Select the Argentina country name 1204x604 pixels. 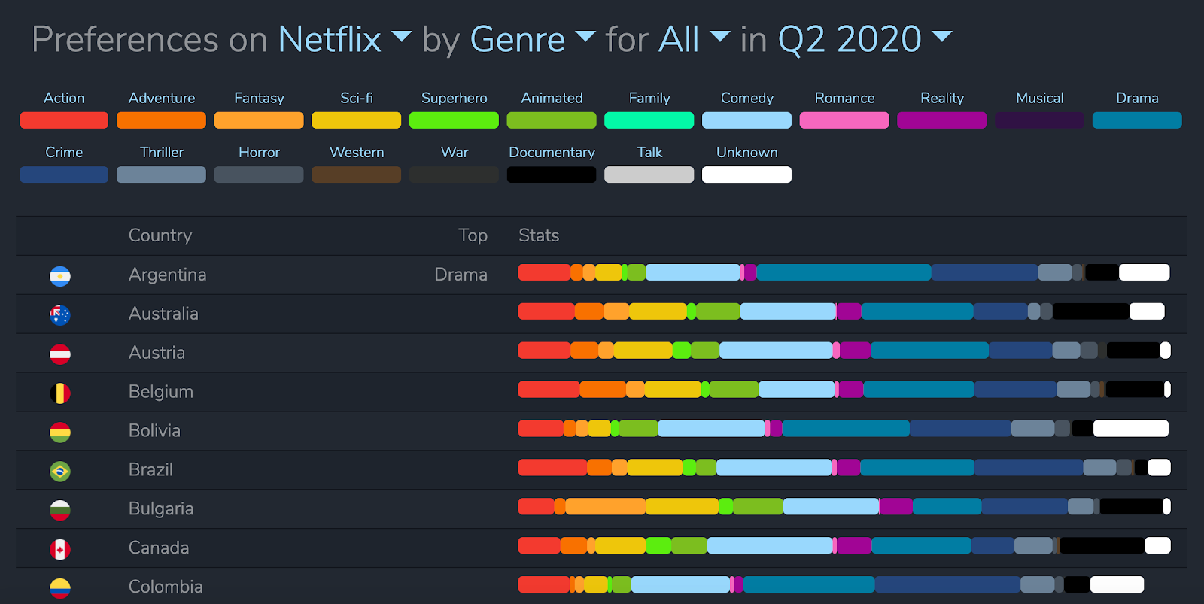(167, 275)
